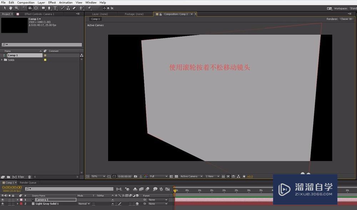Expand the Solids folder in Project panel
The height and width of the screenshot is (210, 357).
click(2, 60)
